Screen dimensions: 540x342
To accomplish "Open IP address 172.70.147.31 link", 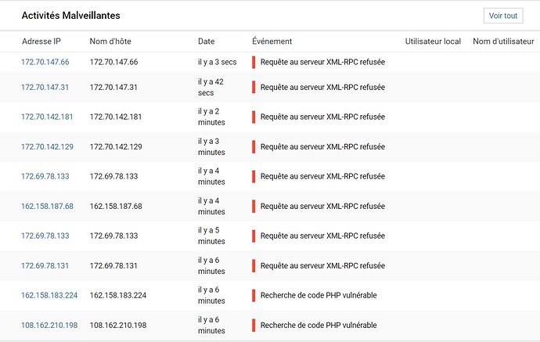I will coord(45,87).
